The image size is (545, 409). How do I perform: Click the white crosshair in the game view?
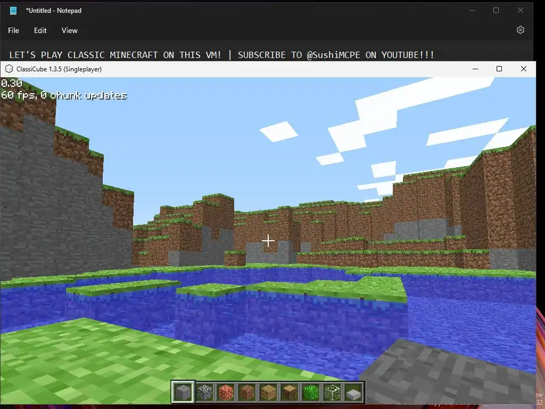click(268, 241)
